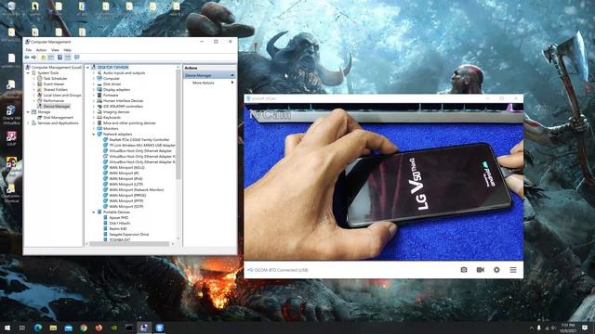This screenshot has width=595, height=334.
Task: Expand the Imaging devices category
Action: pos(94,111)
